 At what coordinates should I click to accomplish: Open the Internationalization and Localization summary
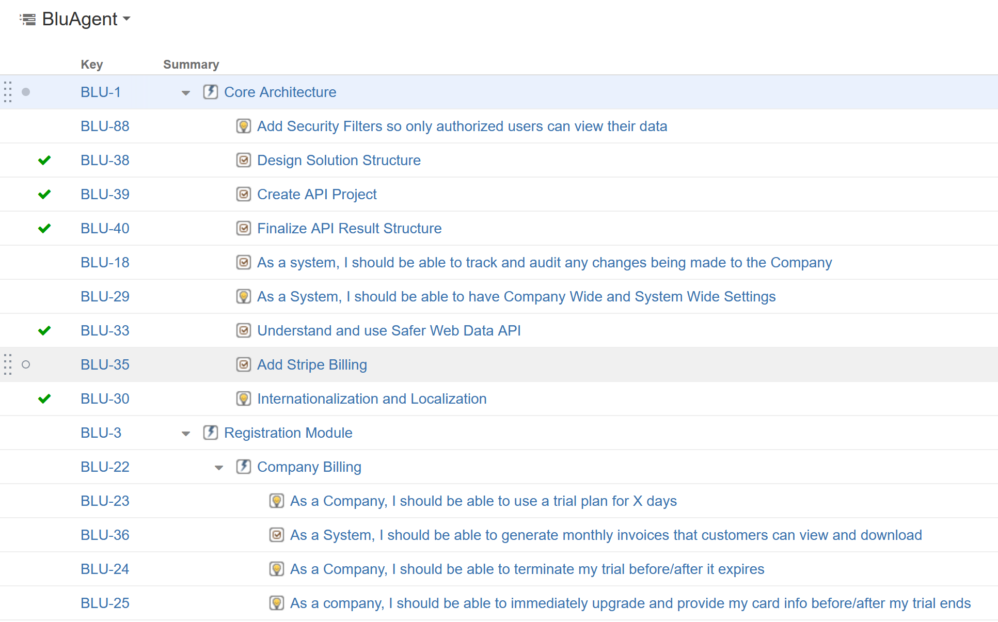click(372, 398)
